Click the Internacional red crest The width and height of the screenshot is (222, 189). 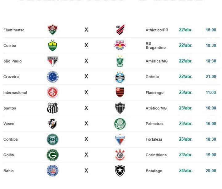[52, 92]
